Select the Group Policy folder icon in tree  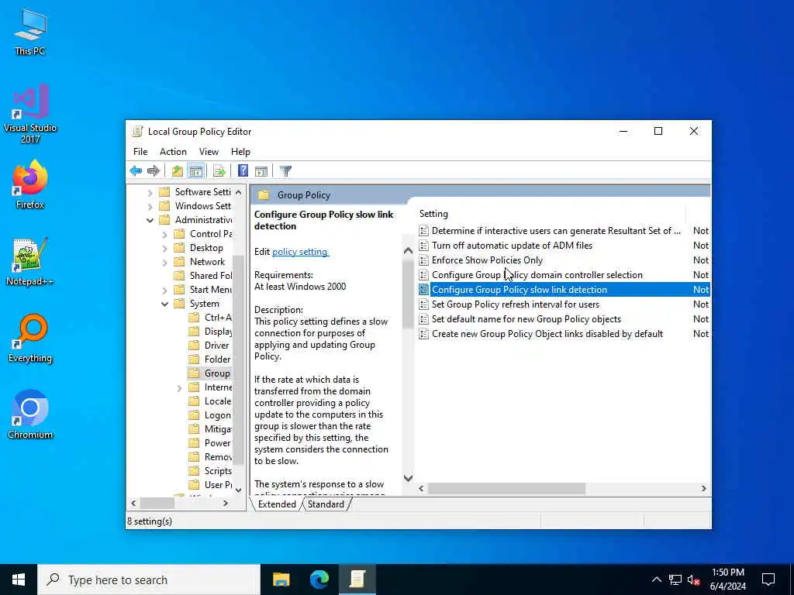tap(193, 373)
